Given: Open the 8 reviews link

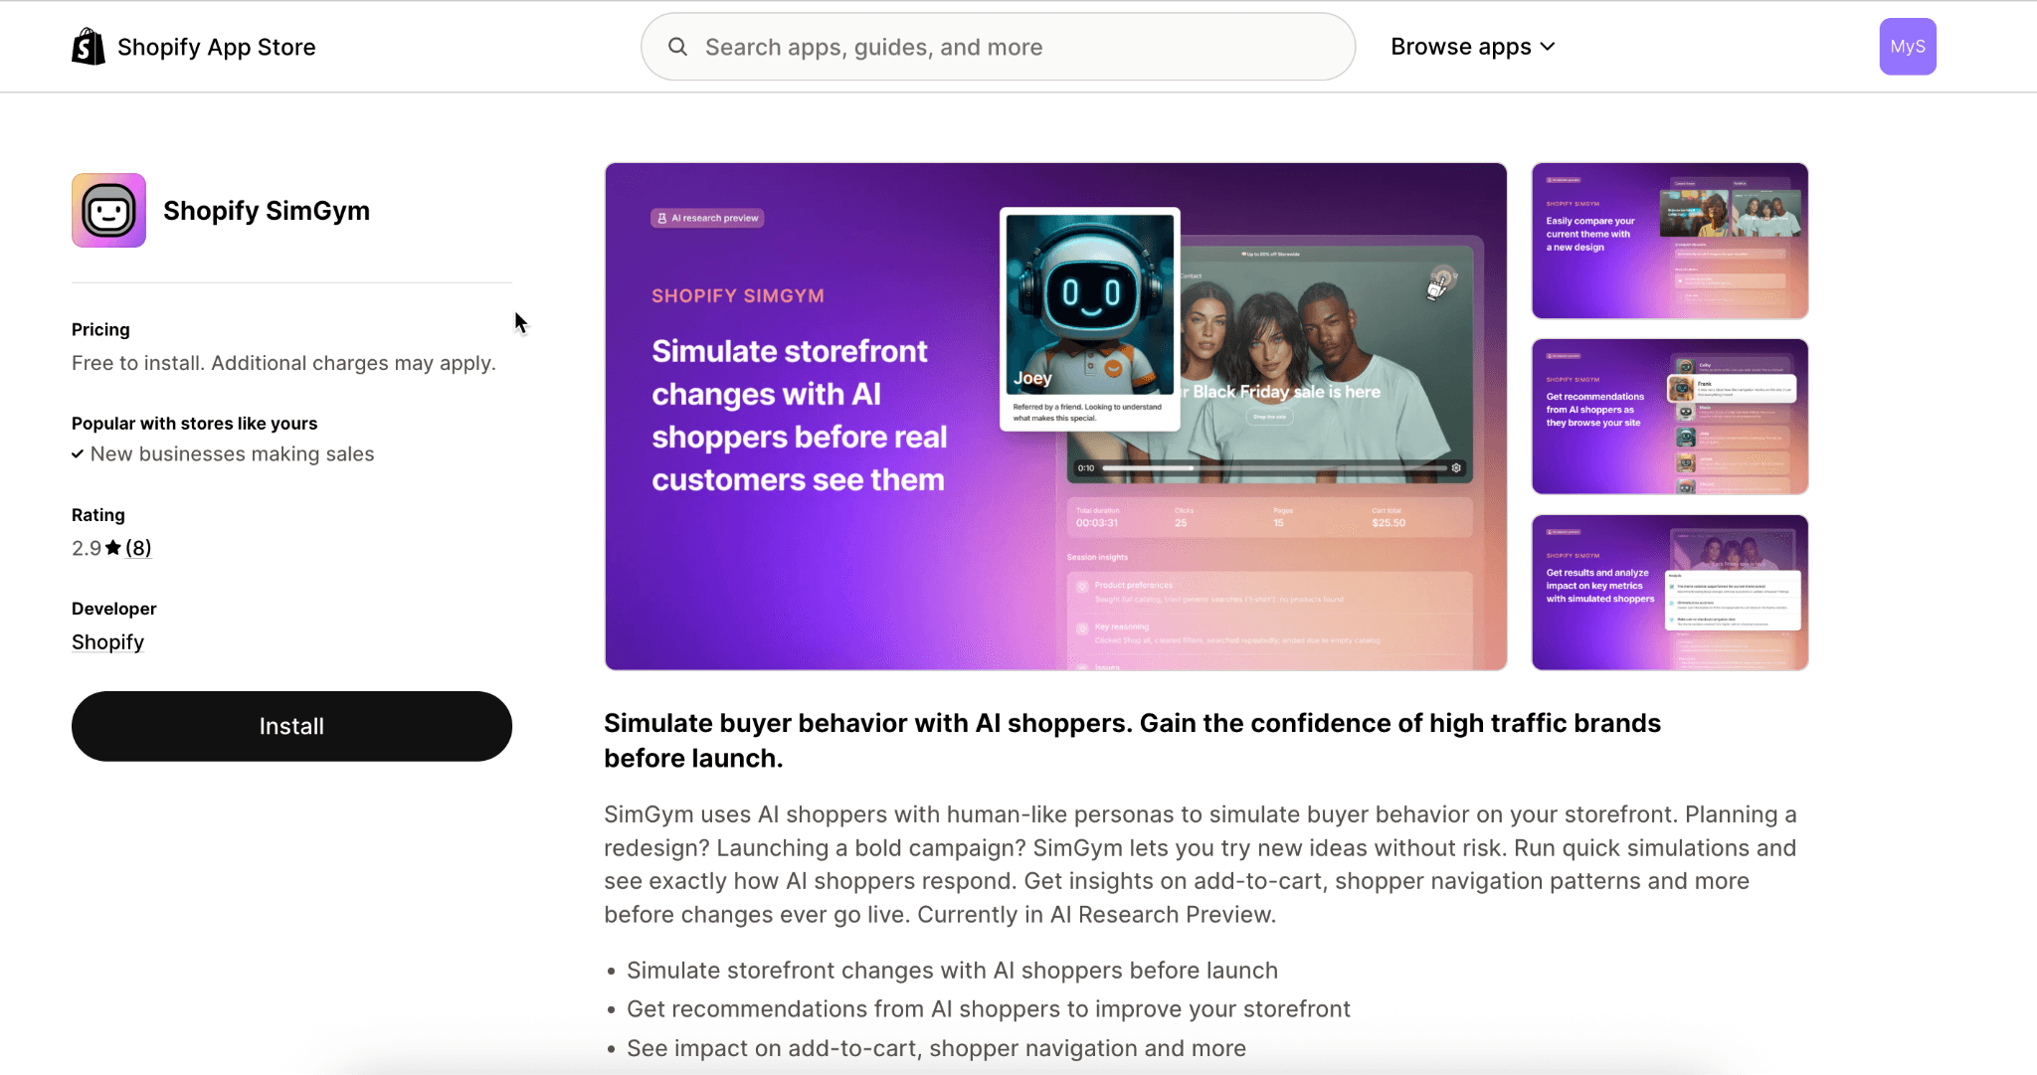Looking at the screenshot, I should tap(138, 548).
